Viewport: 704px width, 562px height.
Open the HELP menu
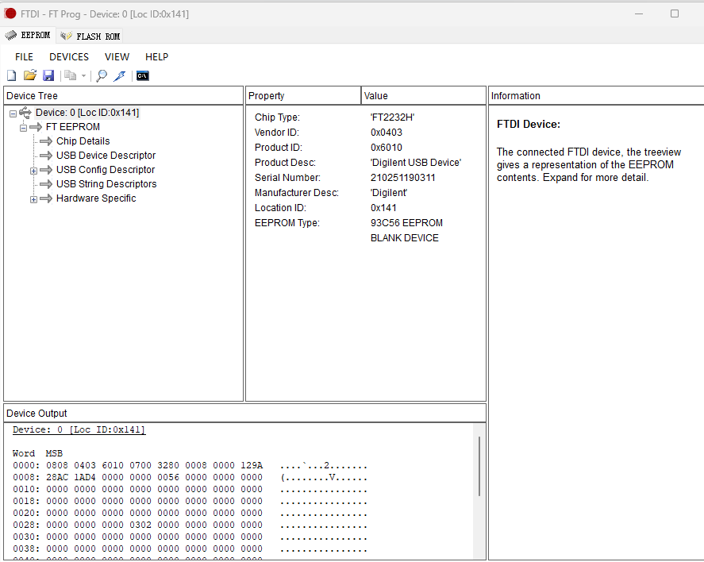tap(156, 57)
